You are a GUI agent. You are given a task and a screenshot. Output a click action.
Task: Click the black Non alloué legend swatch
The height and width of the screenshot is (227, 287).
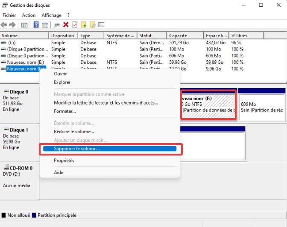tap(3, 215)
